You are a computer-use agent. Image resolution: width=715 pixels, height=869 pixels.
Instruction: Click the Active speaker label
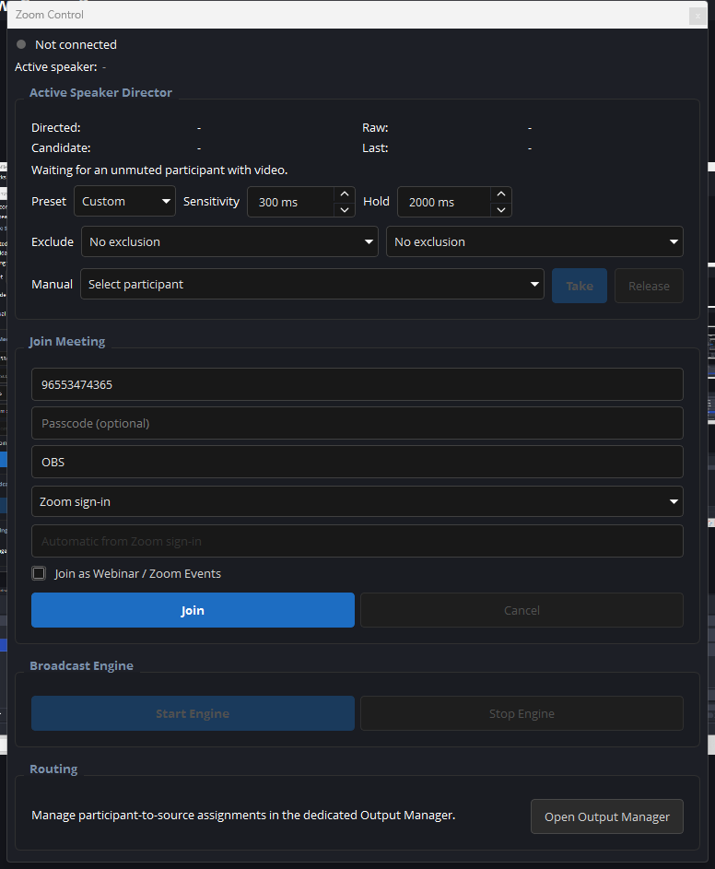pyautogui.click(x=56, y=67)
